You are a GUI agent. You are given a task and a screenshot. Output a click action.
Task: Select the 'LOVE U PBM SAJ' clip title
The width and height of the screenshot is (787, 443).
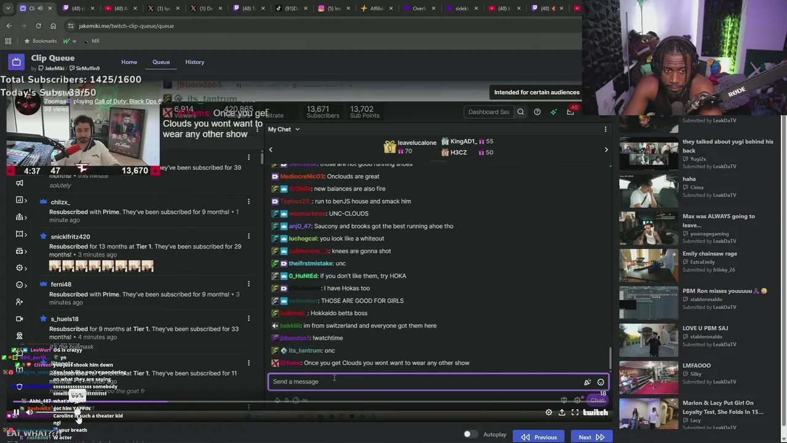pyautogui.click(x=705, y=328)
